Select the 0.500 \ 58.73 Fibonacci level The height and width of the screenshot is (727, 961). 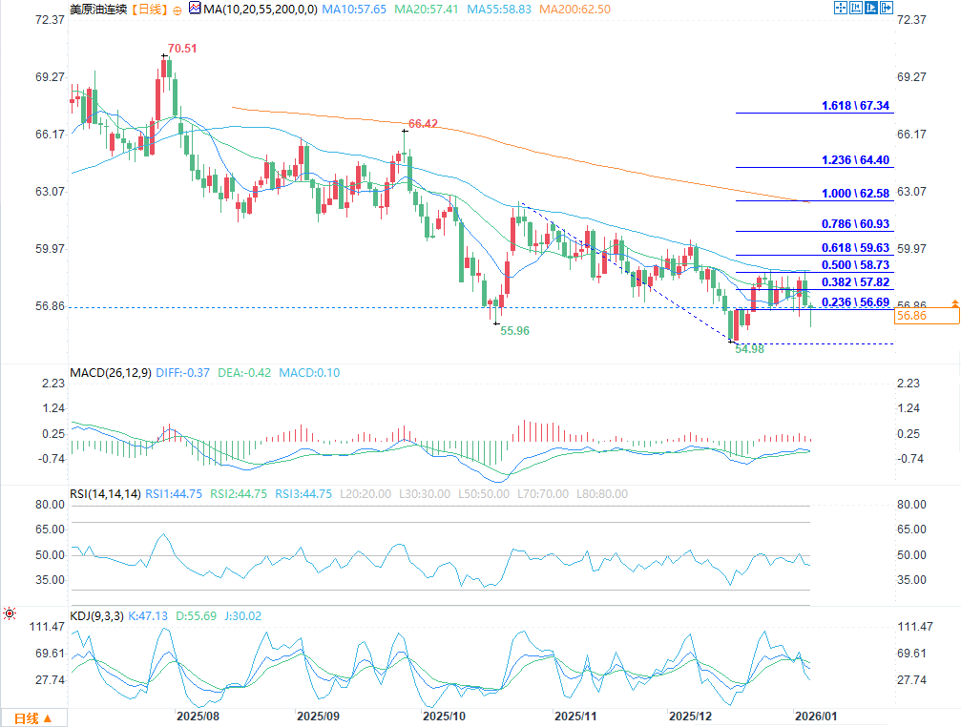pyautogui.click(x=856, y=265)
